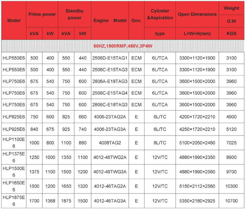Click model cell "HLP1500E6"
The image size is (245, 209).
pos(14,172)
